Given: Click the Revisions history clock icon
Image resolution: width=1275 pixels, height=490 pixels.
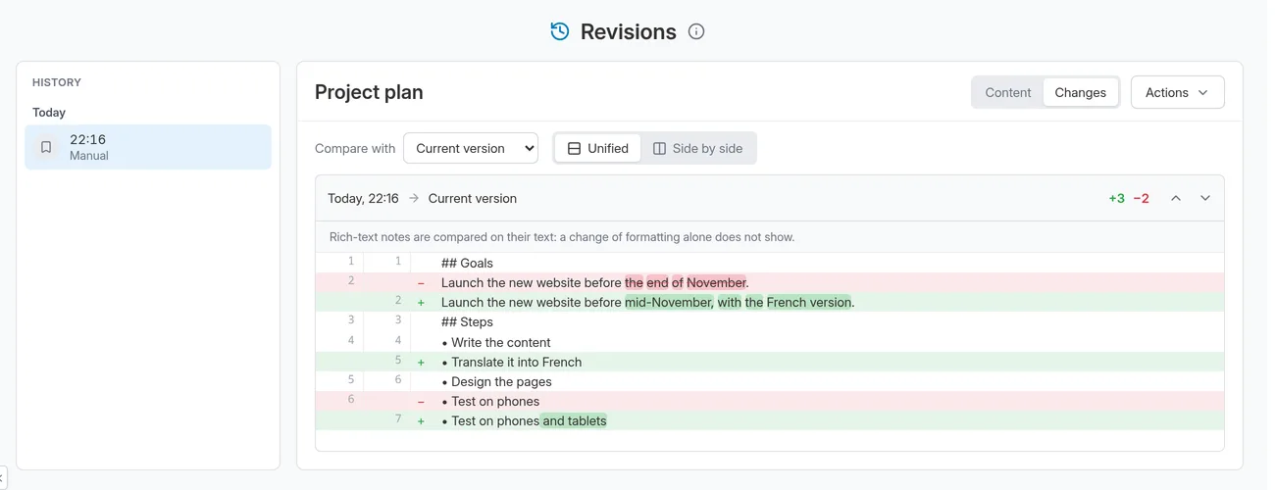Looking at the screenshot, I should coord(559,31).
